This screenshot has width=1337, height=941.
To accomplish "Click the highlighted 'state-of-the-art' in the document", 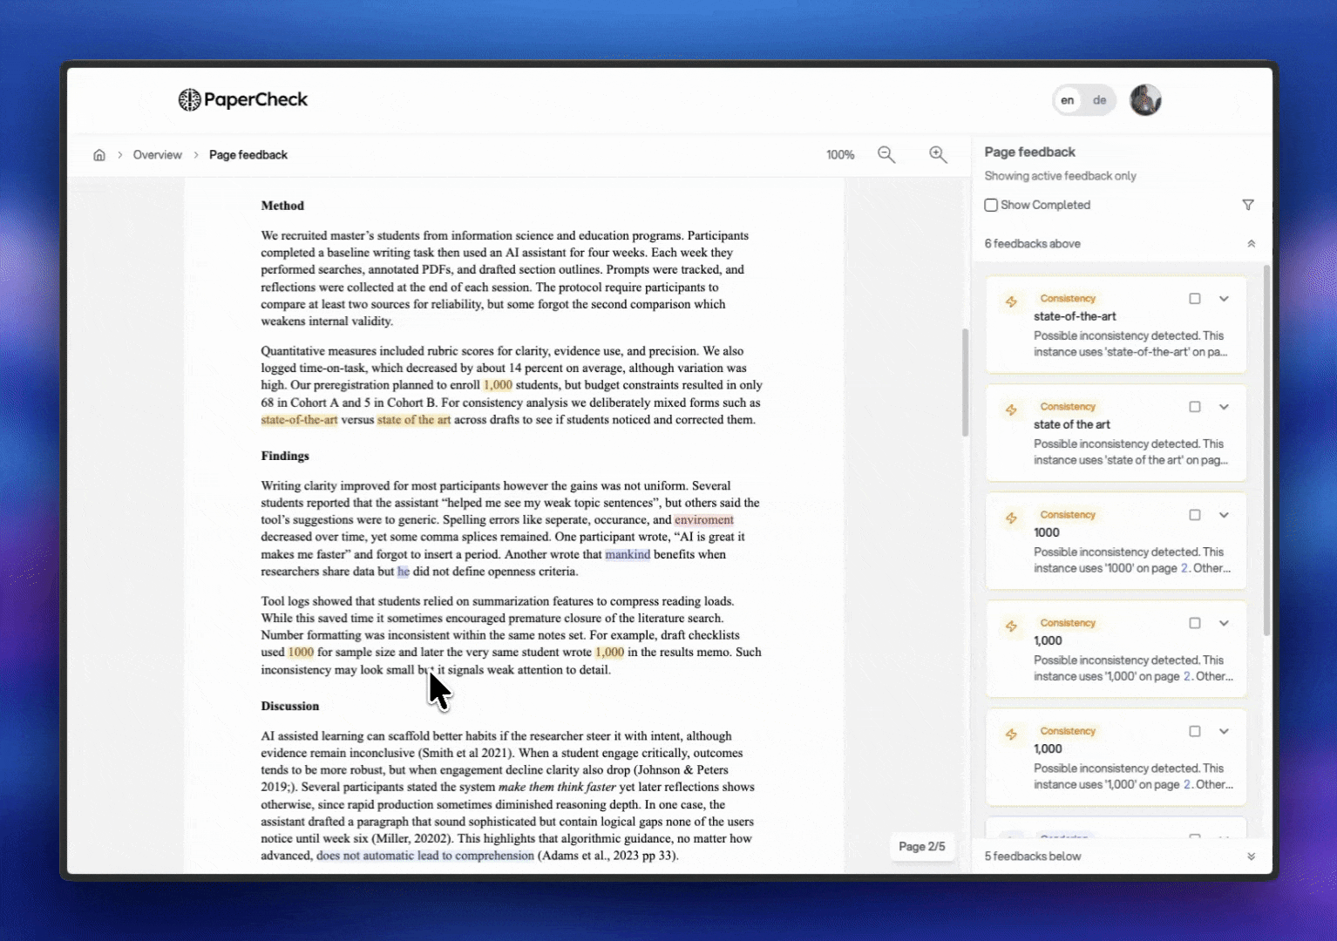I will click(x=299, y=420).
